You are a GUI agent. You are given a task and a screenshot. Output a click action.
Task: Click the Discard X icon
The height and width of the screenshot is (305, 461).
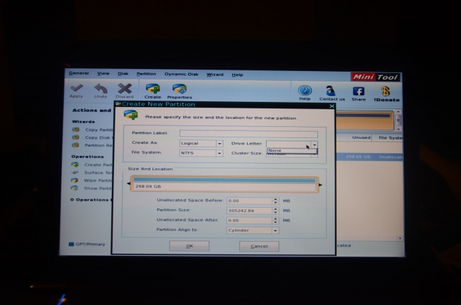tap(124, 88)
